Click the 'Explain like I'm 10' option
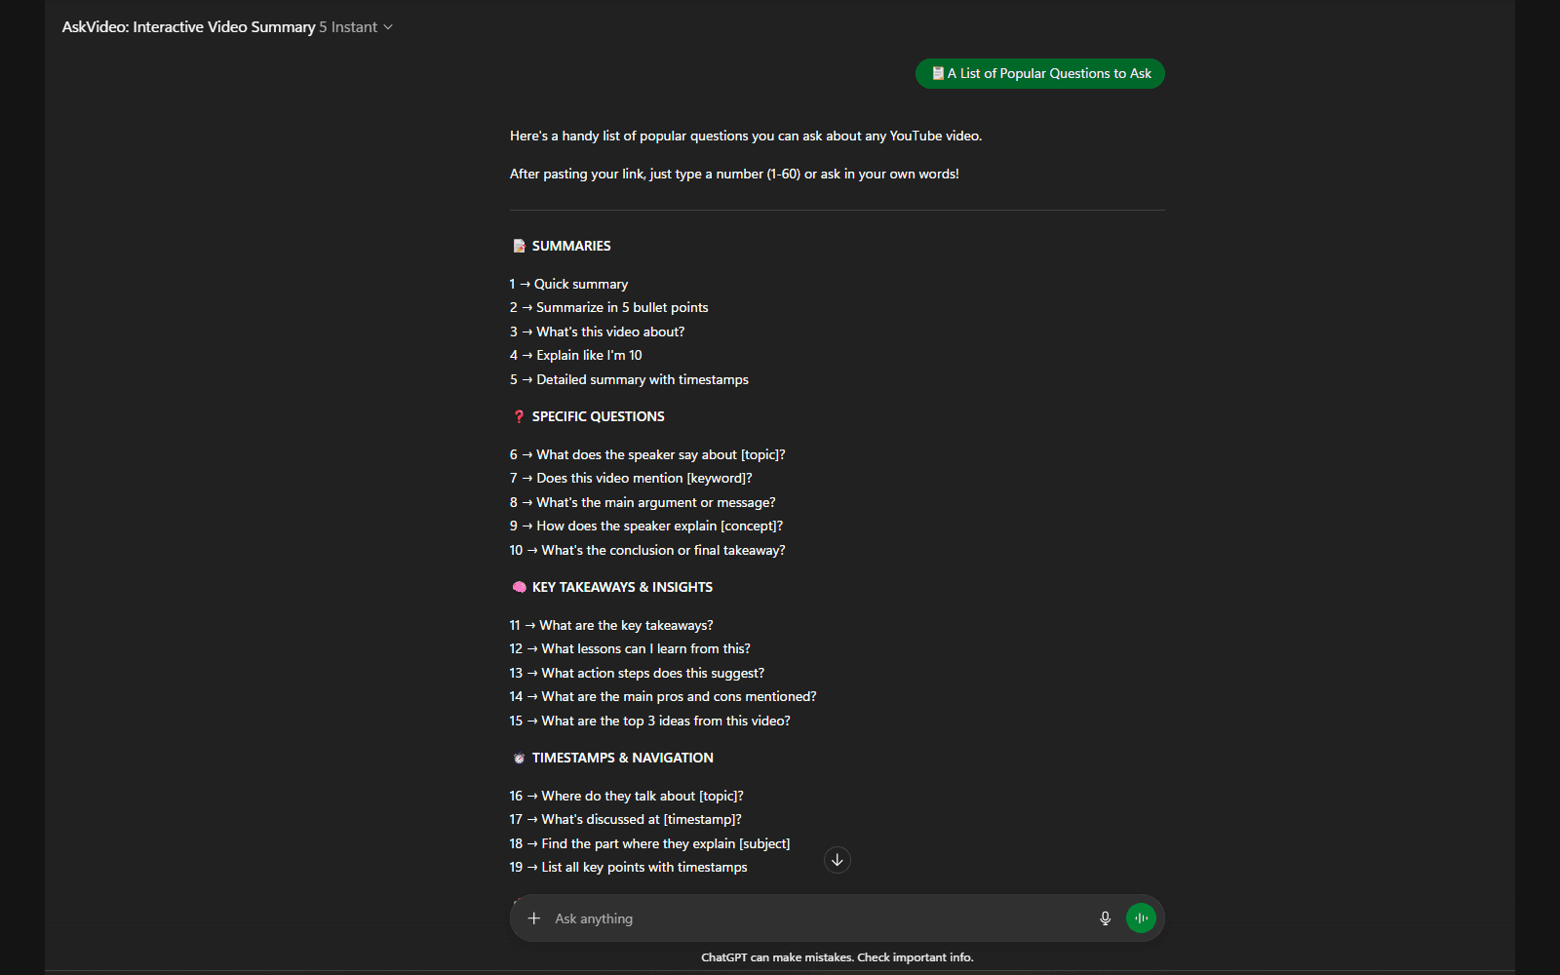The height and width of the screenshot is (975, 1560). 576,355
